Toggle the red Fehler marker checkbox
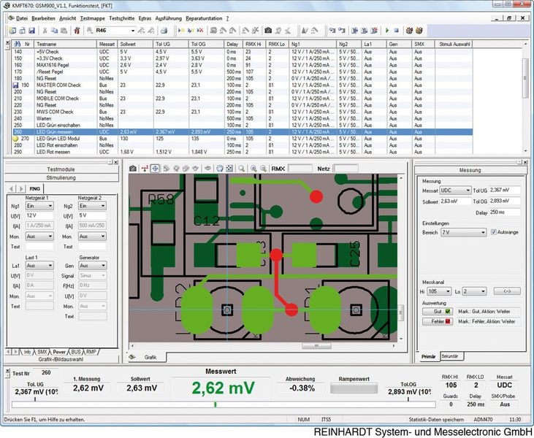534x438 pixels. click(x=447, y=321)
